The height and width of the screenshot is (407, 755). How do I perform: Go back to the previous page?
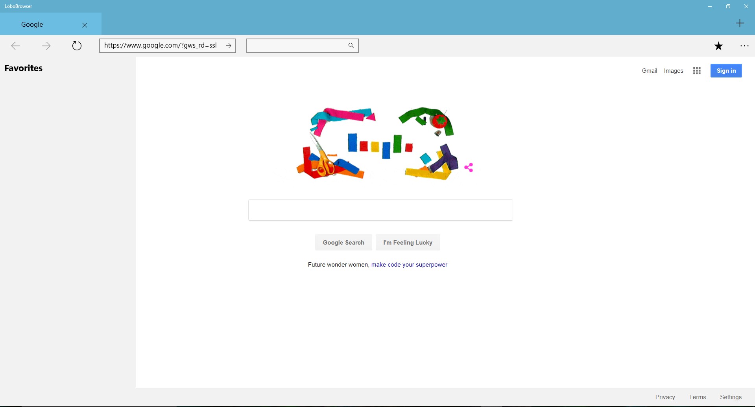(x=16, y=46)
